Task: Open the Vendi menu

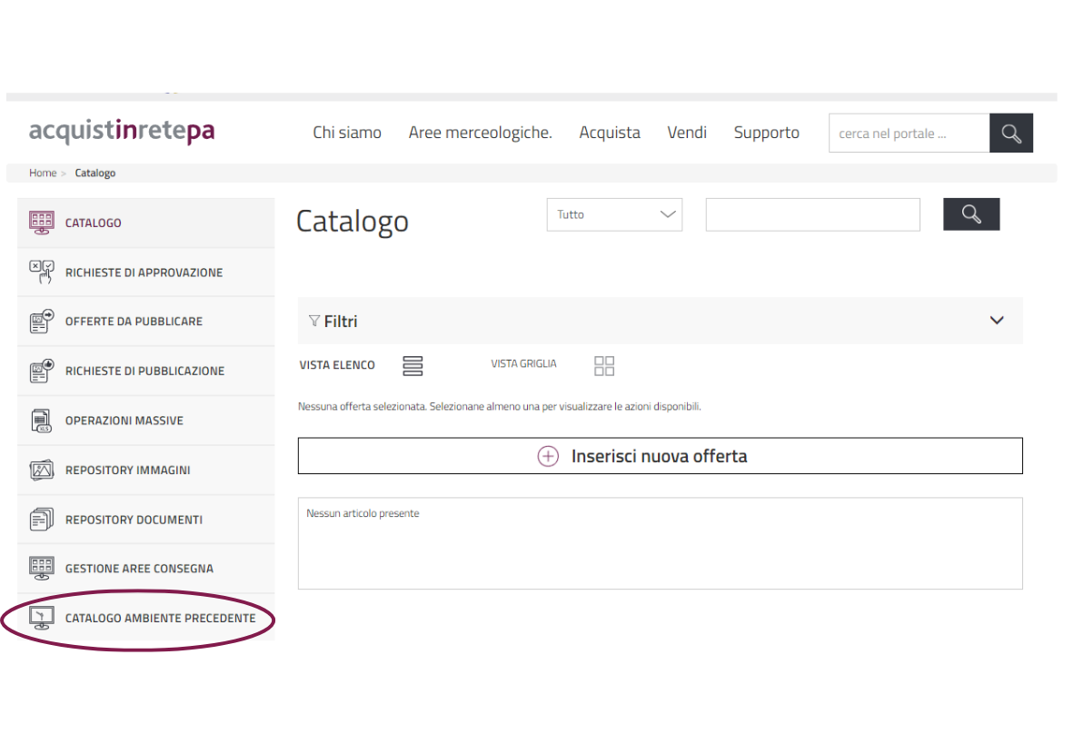Action: click(x=687, y=133)
